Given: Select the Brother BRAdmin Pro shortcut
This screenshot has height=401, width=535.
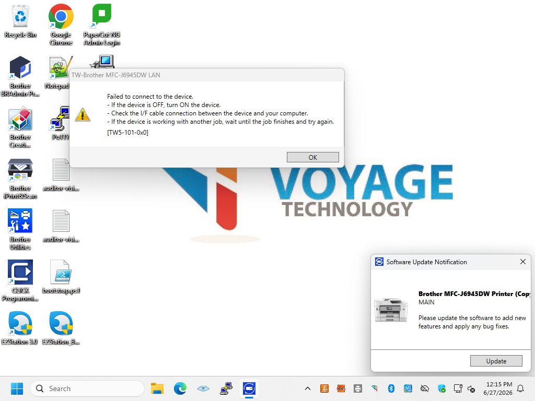Looking at the screenshot, I should click(20, 76).
